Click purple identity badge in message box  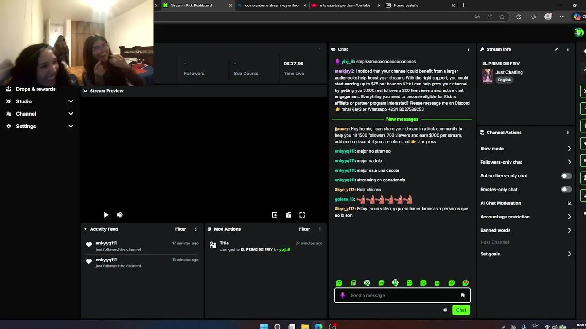point(342,296)
